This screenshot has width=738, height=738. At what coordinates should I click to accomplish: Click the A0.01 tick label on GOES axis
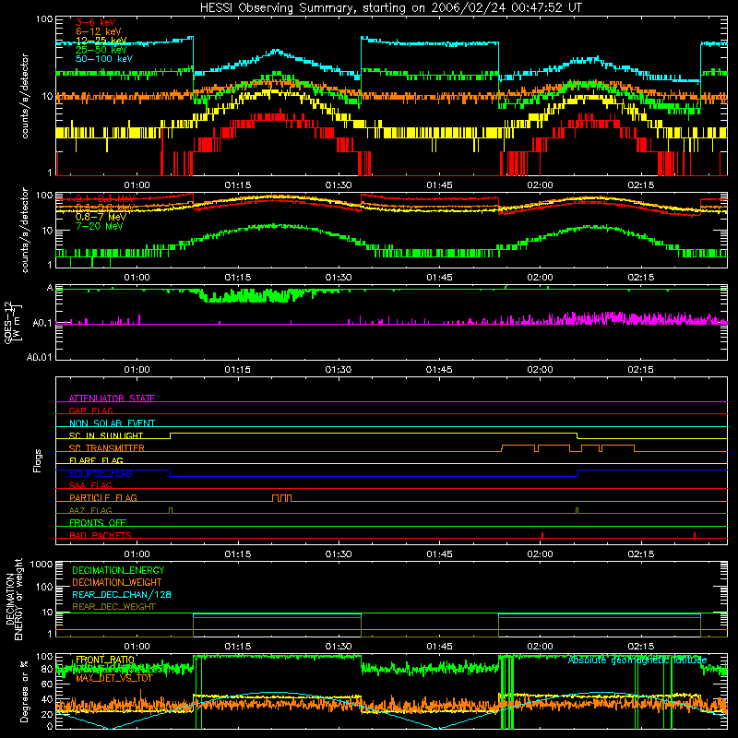[x=39, y=358]
